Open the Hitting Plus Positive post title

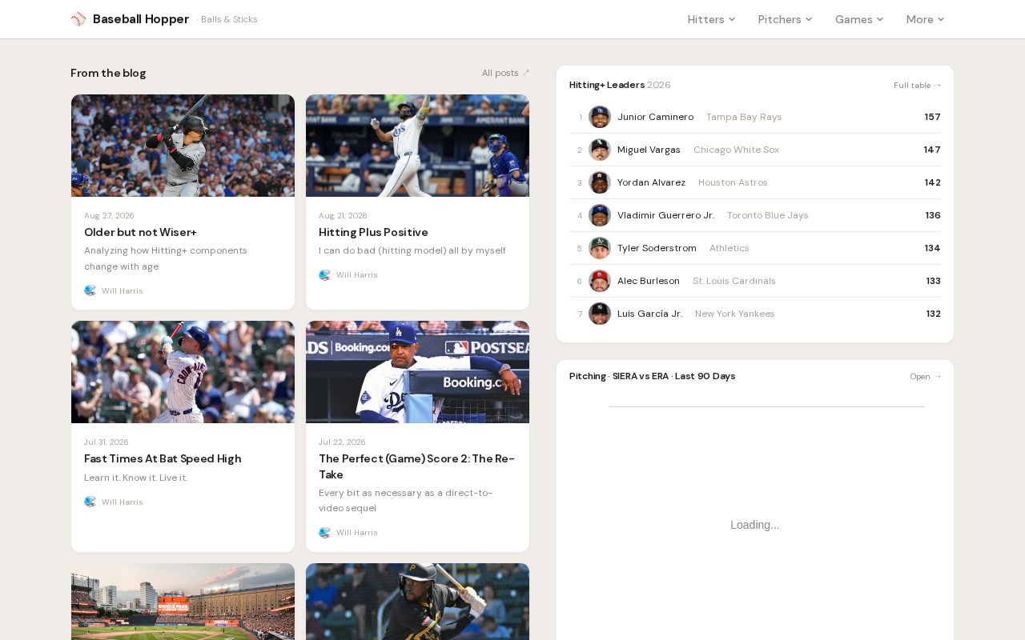(x=373, y=232)
